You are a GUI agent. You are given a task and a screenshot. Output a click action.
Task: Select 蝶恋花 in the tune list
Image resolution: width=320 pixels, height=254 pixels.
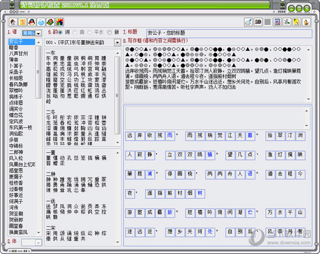coord(16,115)
